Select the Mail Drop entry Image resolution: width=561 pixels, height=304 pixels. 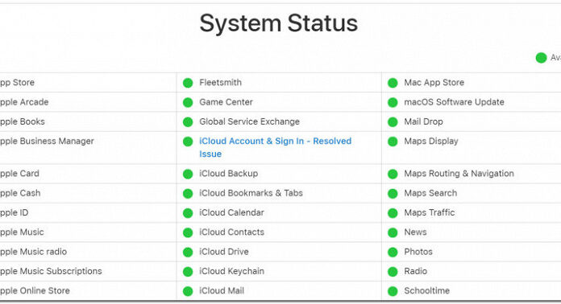click(423, 121)
